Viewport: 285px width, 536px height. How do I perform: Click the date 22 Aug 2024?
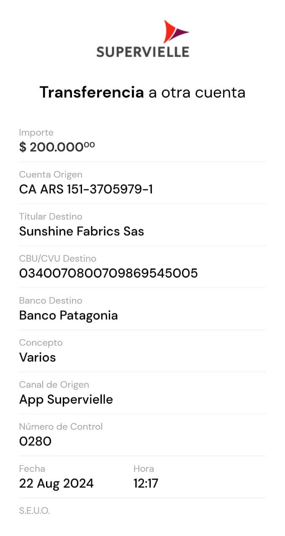click(x=56, y=484)
